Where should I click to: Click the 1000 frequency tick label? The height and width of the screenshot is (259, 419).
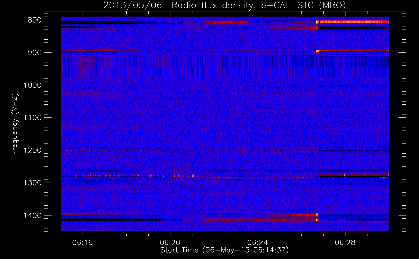32,85
